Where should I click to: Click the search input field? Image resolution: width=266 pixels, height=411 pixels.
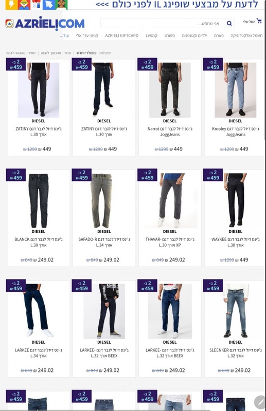(x=163, y=23)
